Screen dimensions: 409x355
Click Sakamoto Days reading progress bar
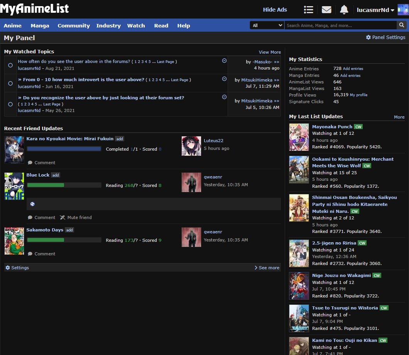click(x=64, y=240)
